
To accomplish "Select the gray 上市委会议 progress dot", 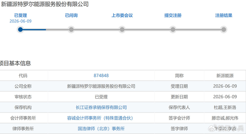I will pyautogui.click(x=122, y=29).
